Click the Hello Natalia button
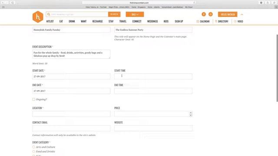 pos(228,14)
